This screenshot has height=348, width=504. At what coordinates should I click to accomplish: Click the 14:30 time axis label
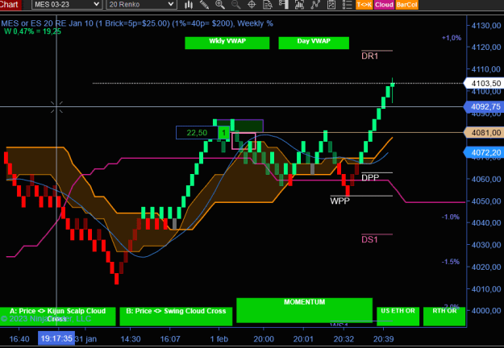pos(131,339)
